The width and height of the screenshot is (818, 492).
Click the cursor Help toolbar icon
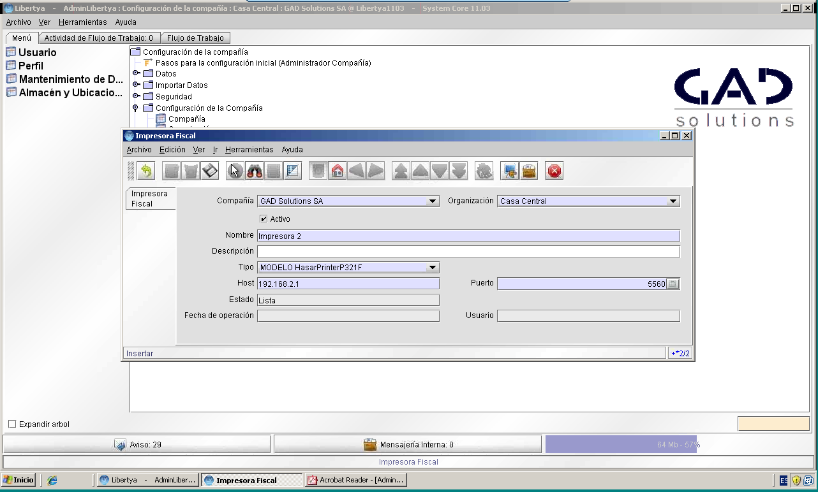coord(235,171)
